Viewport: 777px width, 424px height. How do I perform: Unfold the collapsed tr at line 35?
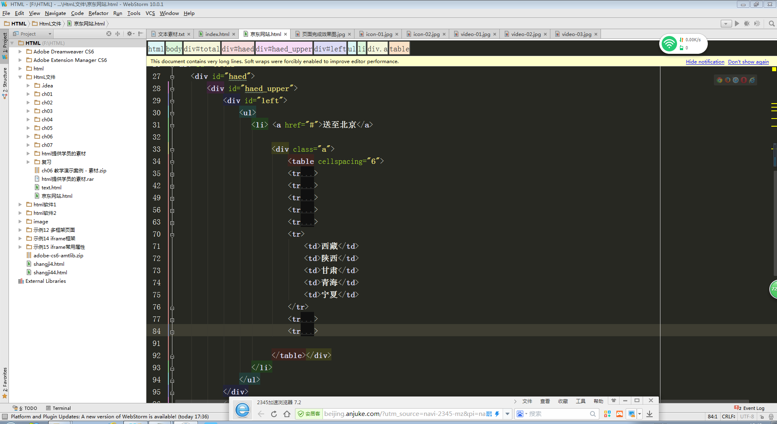172,174
